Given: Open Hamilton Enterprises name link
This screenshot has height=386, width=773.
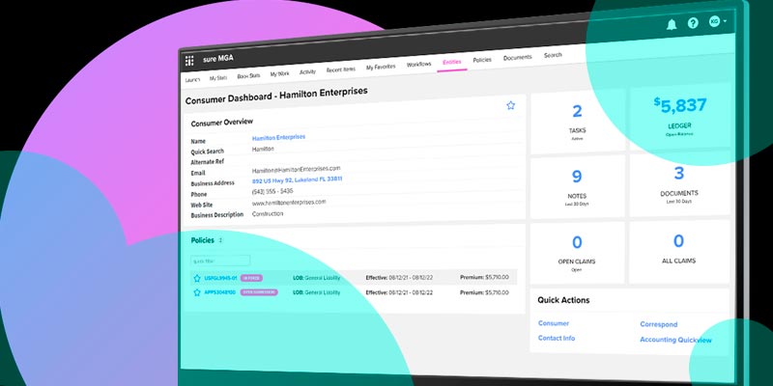Looking at the screenshot, I should point(278,138).
